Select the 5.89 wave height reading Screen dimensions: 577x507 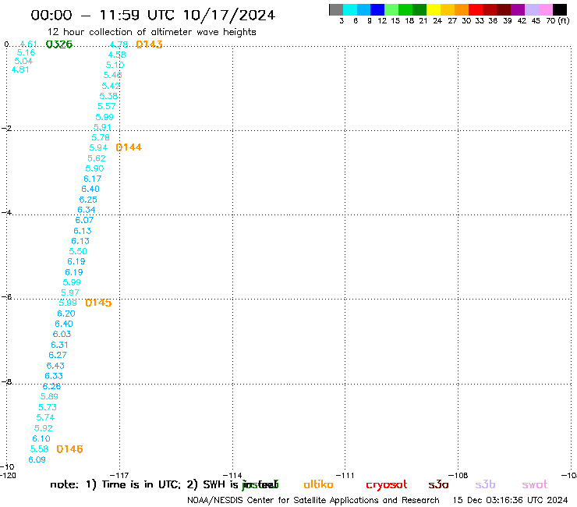49,396
